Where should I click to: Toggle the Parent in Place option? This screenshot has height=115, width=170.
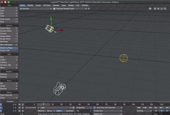(9, 48)
